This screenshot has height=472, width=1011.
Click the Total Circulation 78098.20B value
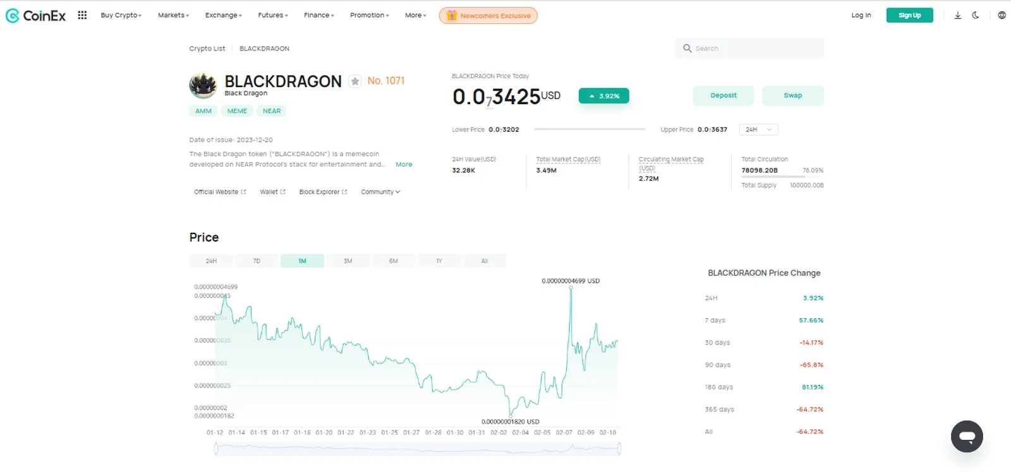coord(760,170)
